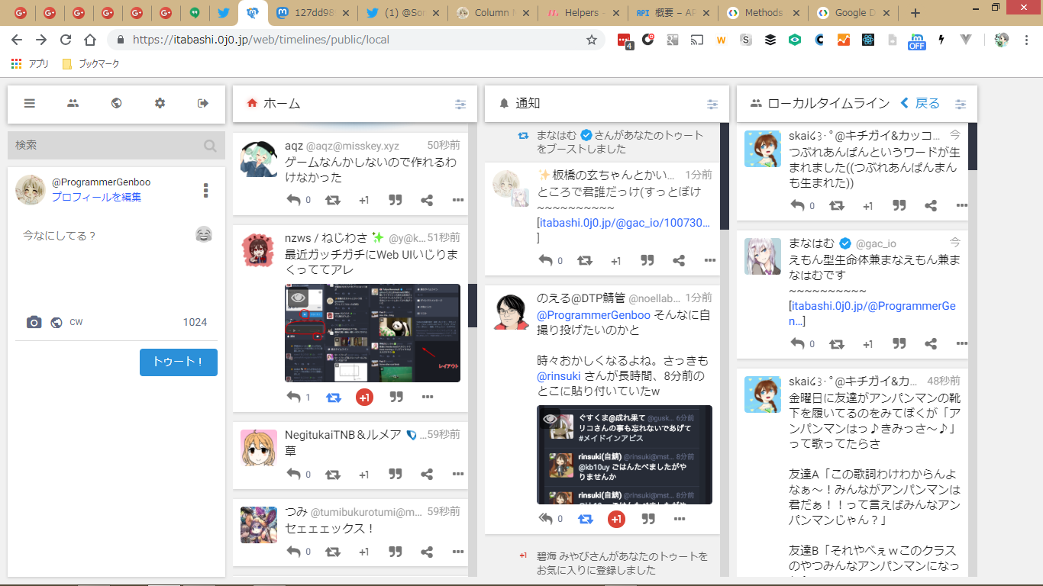Toggle CW content warning in compose box

point(76,323)
